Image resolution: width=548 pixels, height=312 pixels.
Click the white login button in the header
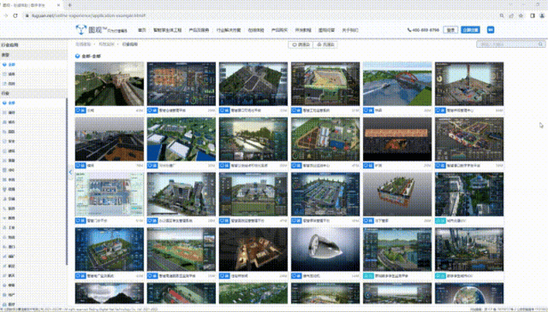pos(450,30)
